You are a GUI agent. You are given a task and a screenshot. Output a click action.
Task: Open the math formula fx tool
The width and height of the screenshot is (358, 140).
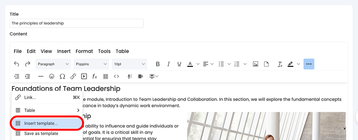95,76
